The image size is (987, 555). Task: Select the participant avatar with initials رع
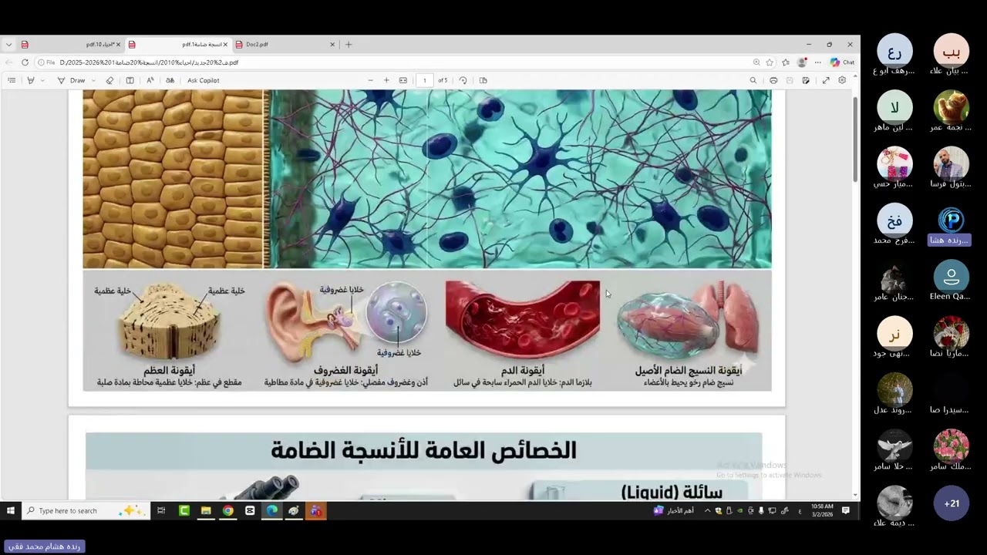click(894, 52)
